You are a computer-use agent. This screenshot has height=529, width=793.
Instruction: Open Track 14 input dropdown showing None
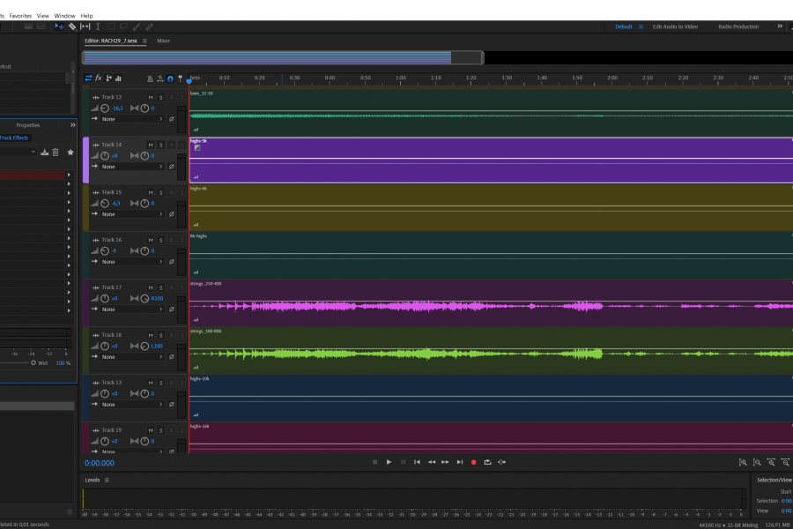click(x=132, y=167)
